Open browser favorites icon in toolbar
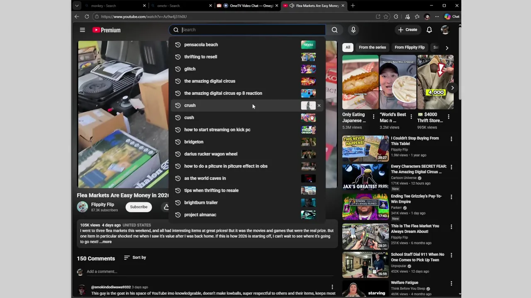The width and height of the screenshot is (531, 298). [417, 17]
